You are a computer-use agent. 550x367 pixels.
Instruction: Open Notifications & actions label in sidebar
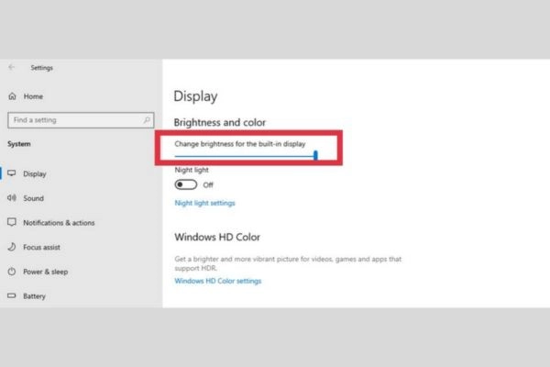[59, 223]
